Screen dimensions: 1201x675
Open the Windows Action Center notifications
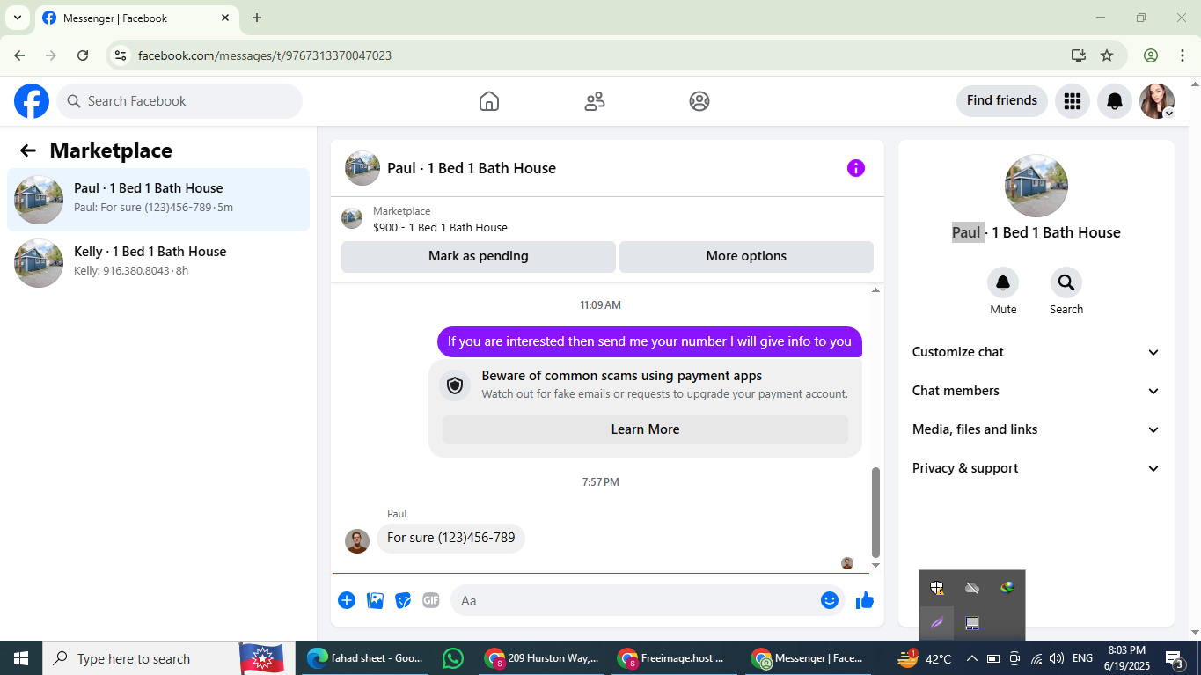[x=1175, y=658]
